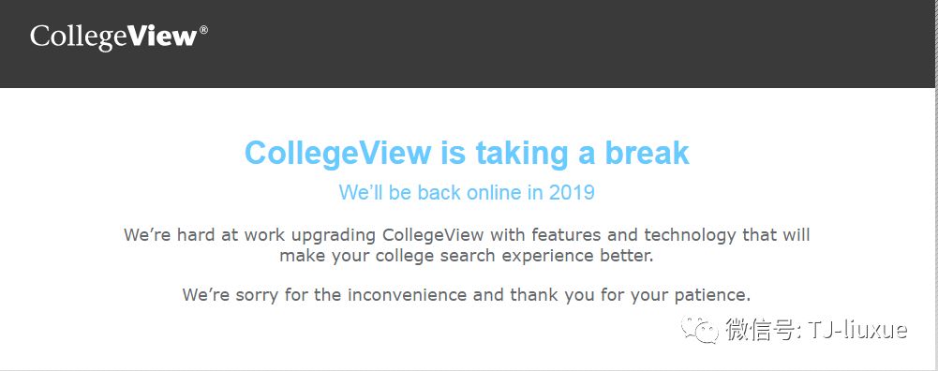Click the WeChat speech-bubble watermark icon
The width and height of the screenshot is (938, 371).
click(x=698, y=329)
